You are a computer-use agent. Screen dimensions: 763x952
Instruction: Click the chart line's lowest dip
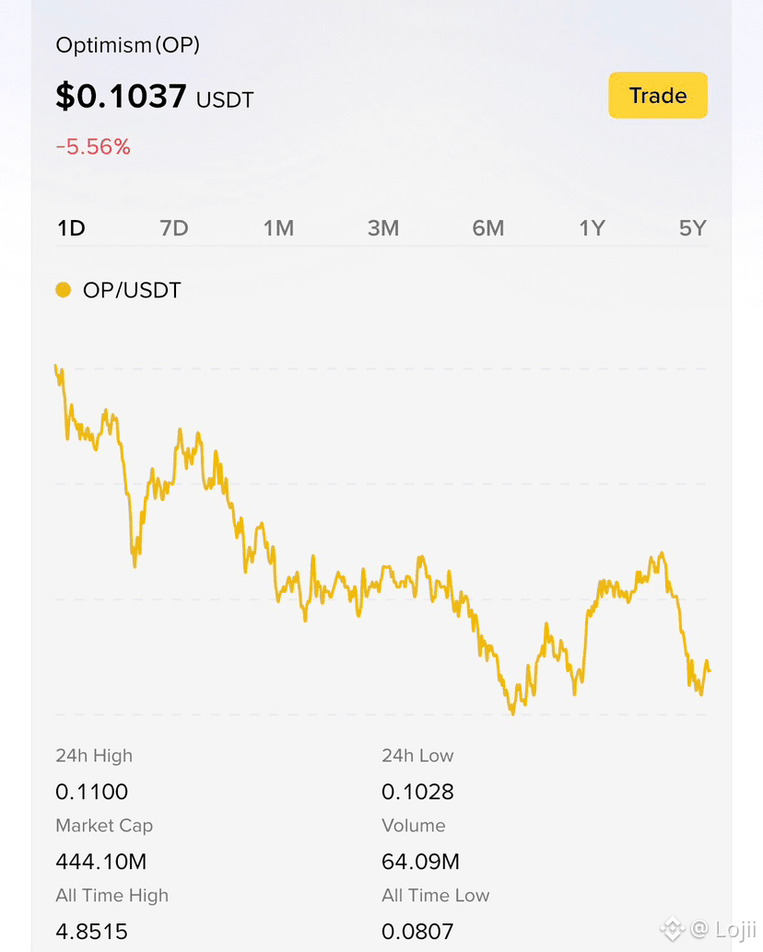click(x=512, y=712)
